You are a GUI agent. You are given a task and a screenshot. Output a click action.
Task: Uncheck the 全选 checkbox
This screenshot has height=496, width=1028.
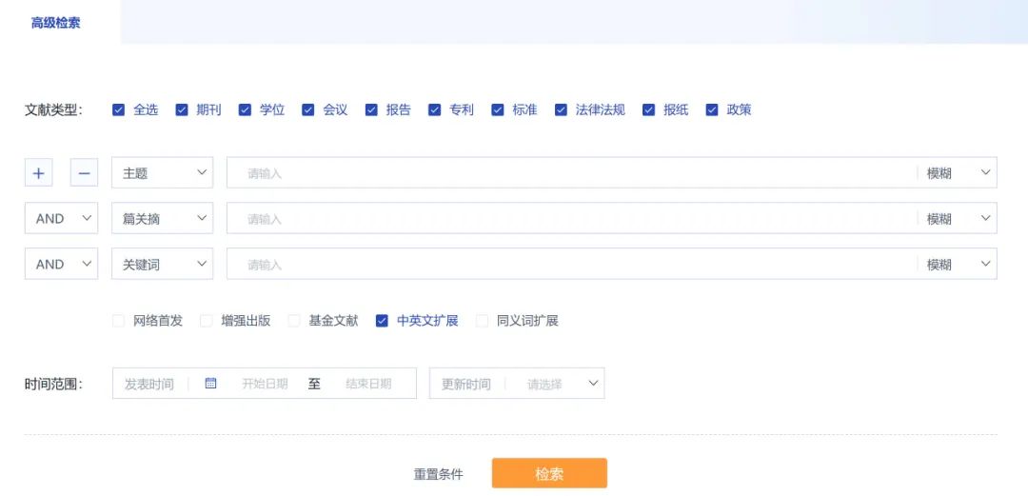(119, 109)
